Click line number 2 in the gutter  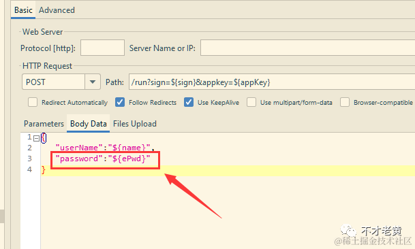click(x=30, y=148)
